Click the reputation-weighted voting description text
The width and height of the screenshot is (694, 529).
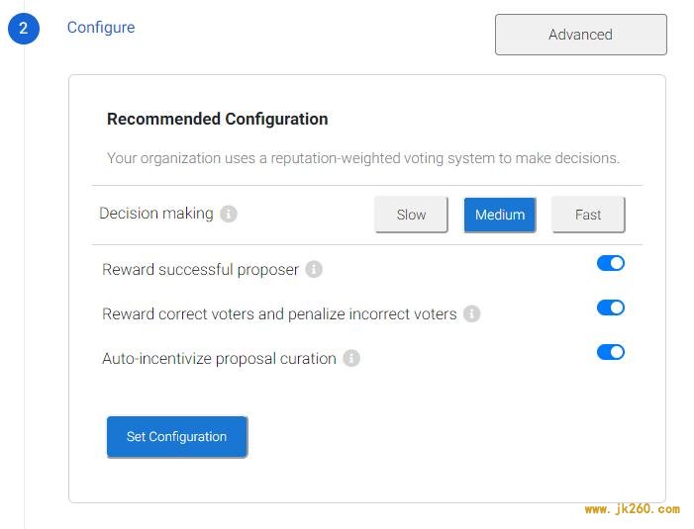pos(363,158)
